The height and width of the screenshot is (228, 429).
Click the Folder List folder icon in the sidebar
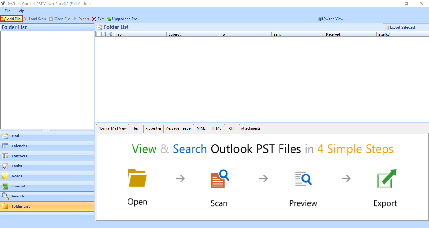5,206
